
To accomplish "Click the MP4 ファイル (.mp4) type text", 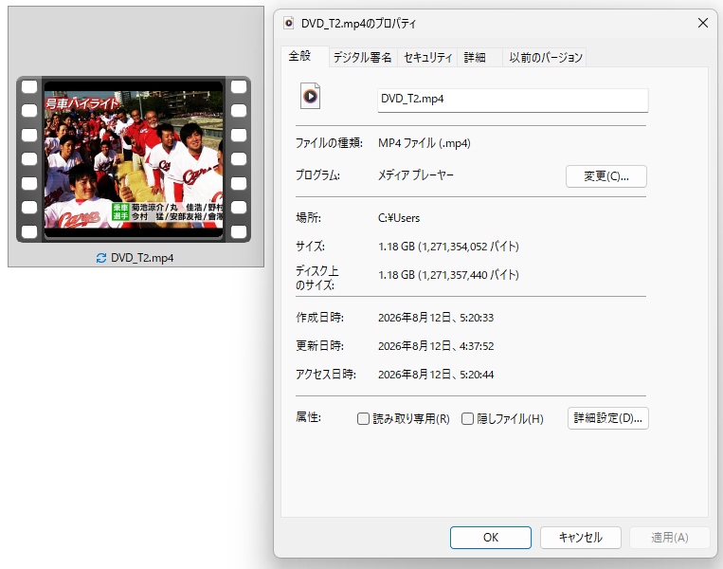I will pyautogui.click(x=425, y=143).
